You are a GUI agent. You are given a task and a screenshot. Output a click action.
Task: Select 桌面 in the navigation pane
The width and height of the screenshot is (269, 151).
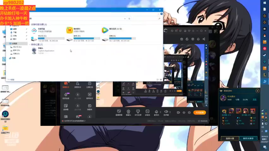(x=15, y=29)
